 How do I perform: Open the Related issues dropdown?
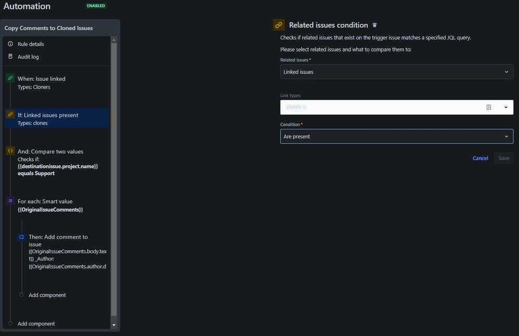pyautogui.click(x=396, y=72)
